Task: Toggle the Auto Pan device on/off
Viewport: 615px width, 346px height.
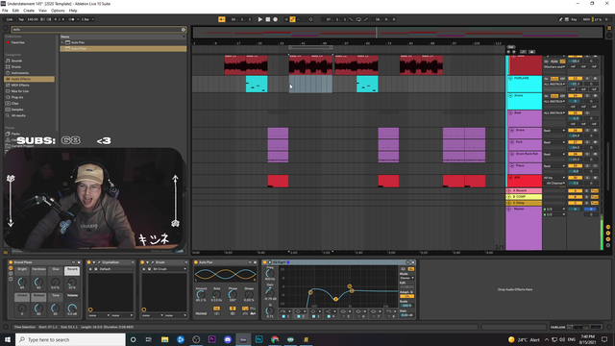Action: pyautogui.click(x=196, y=262)
